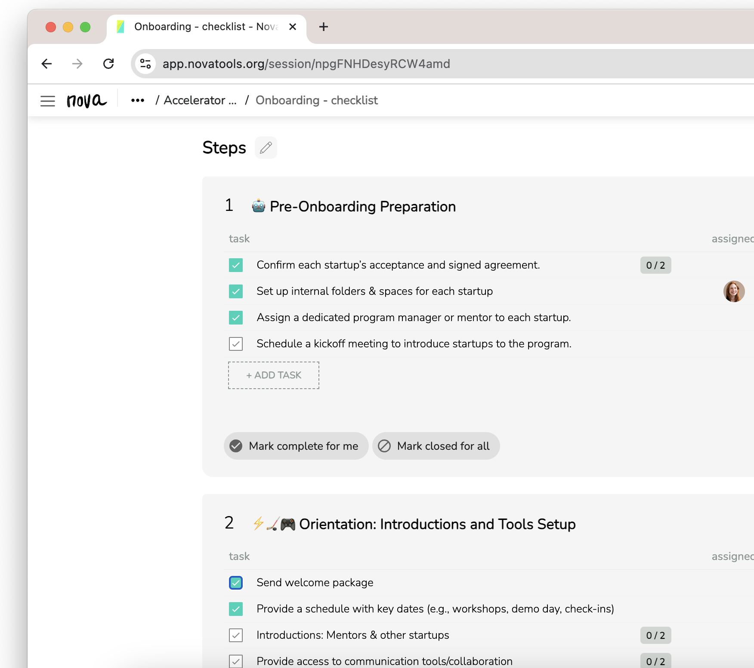The width and height of the screenshot is (754, 668).
Task: Open site information icon in address bar
Action: click(x=145, y=64)
